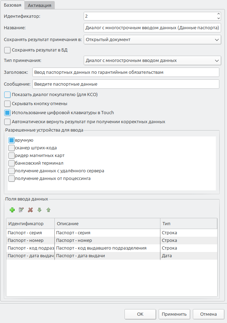Enable the 'Сохранять результат в БД' checkbox
This screenshot has height=323, width=227.
pyautogui.click(x=7, y=50)
